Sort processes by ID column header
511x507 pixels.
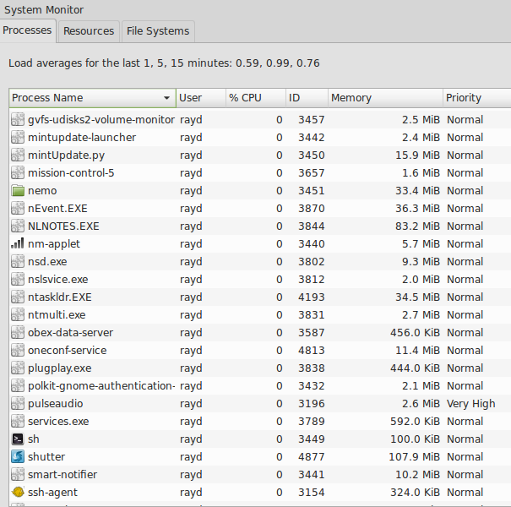(x=307, y=98)
